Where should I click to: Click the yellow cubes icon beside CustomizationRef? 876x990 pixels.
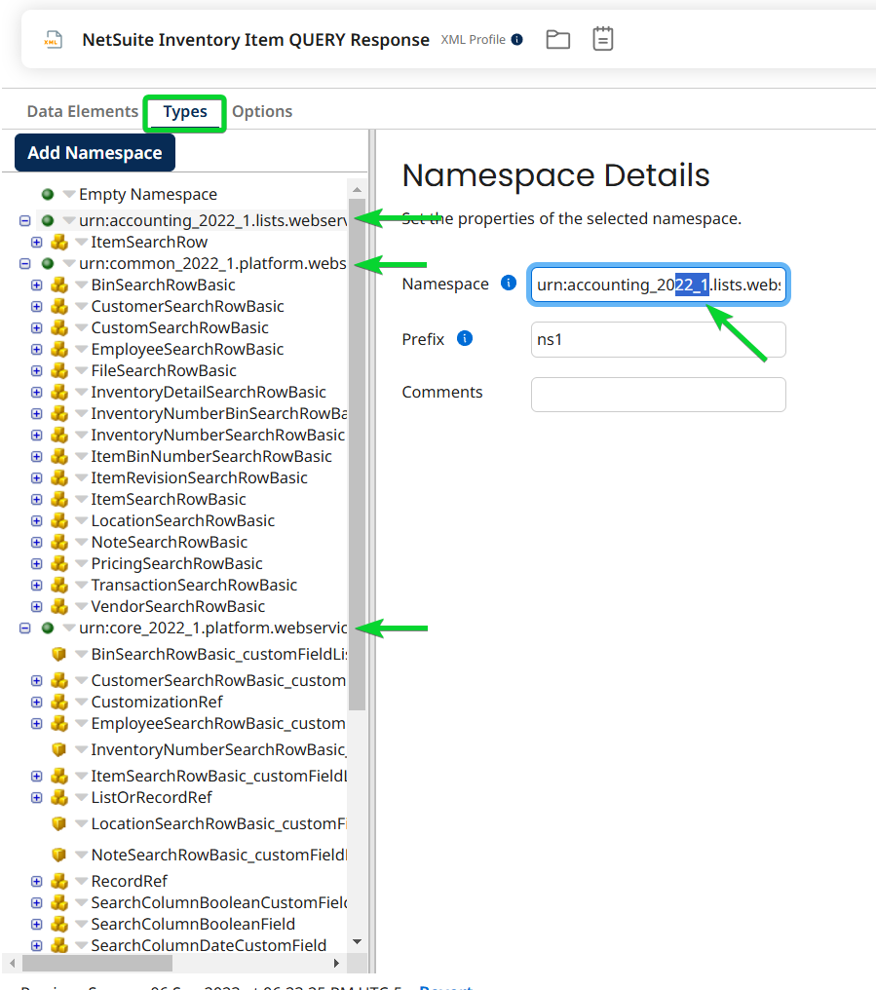click(x=58, y=703)
